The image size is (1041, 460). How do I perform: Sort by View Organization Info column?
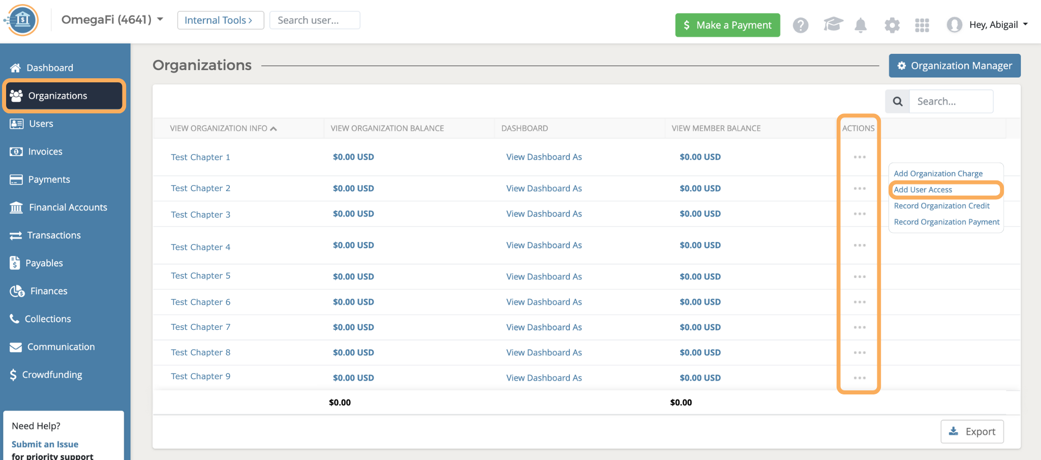coord(223,129)
